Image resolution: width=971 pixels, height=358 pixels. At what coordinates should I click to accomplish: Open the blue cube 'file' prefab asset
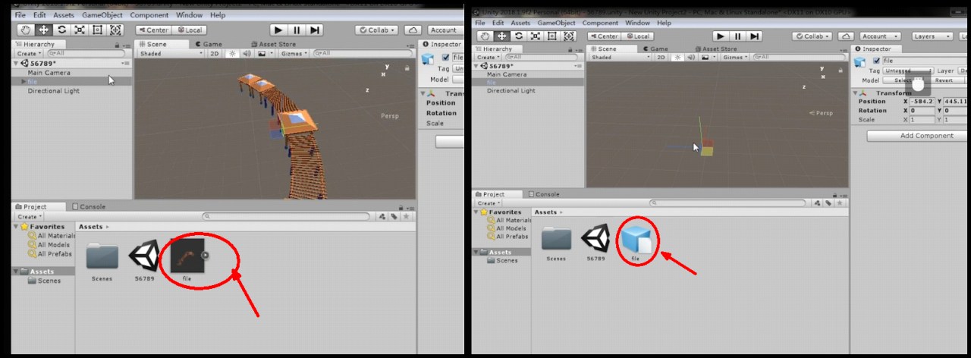(635, 239)
